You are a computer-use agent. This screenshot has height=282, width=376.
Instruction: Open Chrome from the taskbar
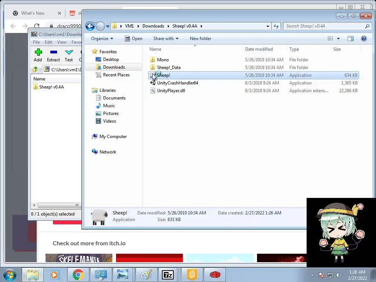pyautogui.click(x=78, y=275)
